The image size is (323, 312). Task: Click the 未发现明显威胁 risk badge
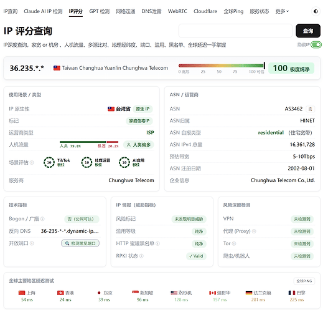189,219
